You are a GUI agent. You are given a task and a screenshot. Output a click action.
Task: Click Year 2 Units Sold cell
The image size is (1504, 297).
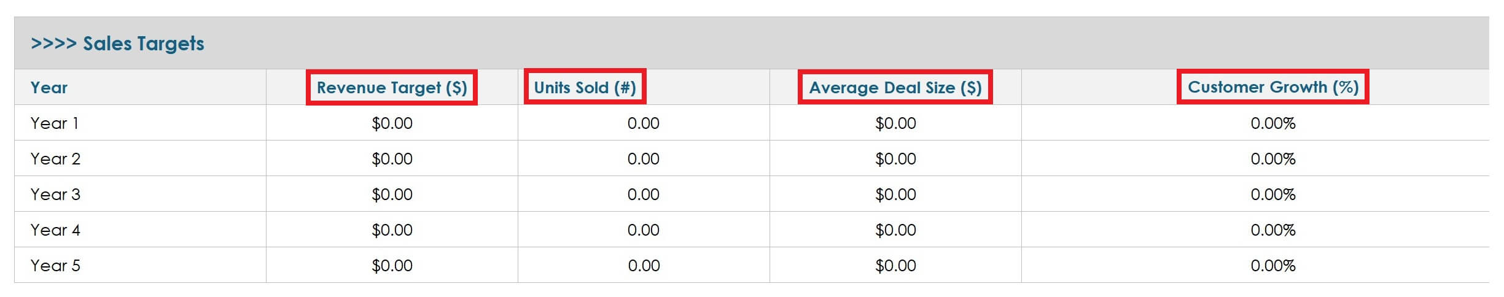click(x=643, y=159)
